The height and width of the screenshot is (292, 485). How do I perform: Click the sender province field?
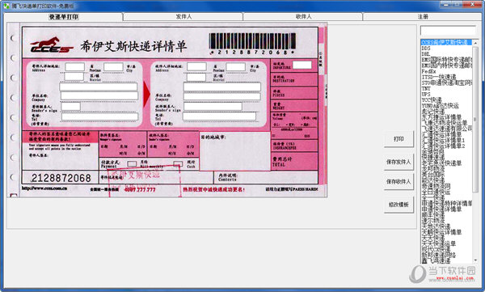pos(75,66)
